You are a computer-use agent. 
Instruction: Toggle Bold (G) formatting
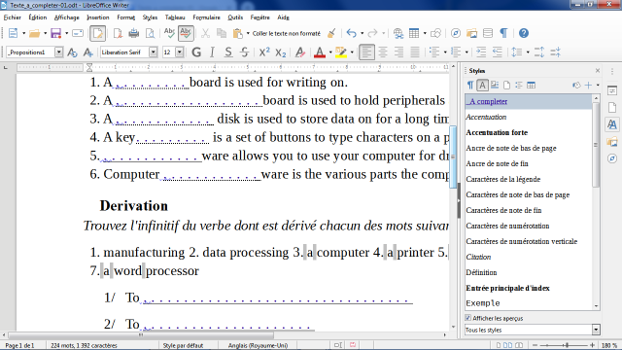pos(196,52)
